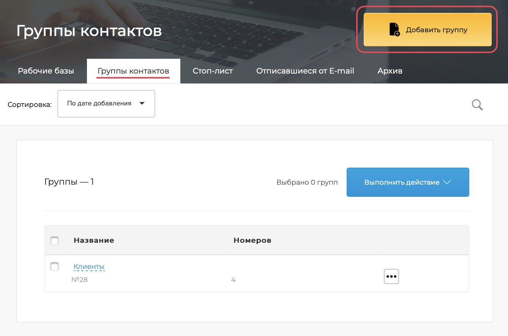Click the Выбрано 0 групп counter text
This screenshot has height=336, width=508.
pyautogui.click(x=307, y=182)
